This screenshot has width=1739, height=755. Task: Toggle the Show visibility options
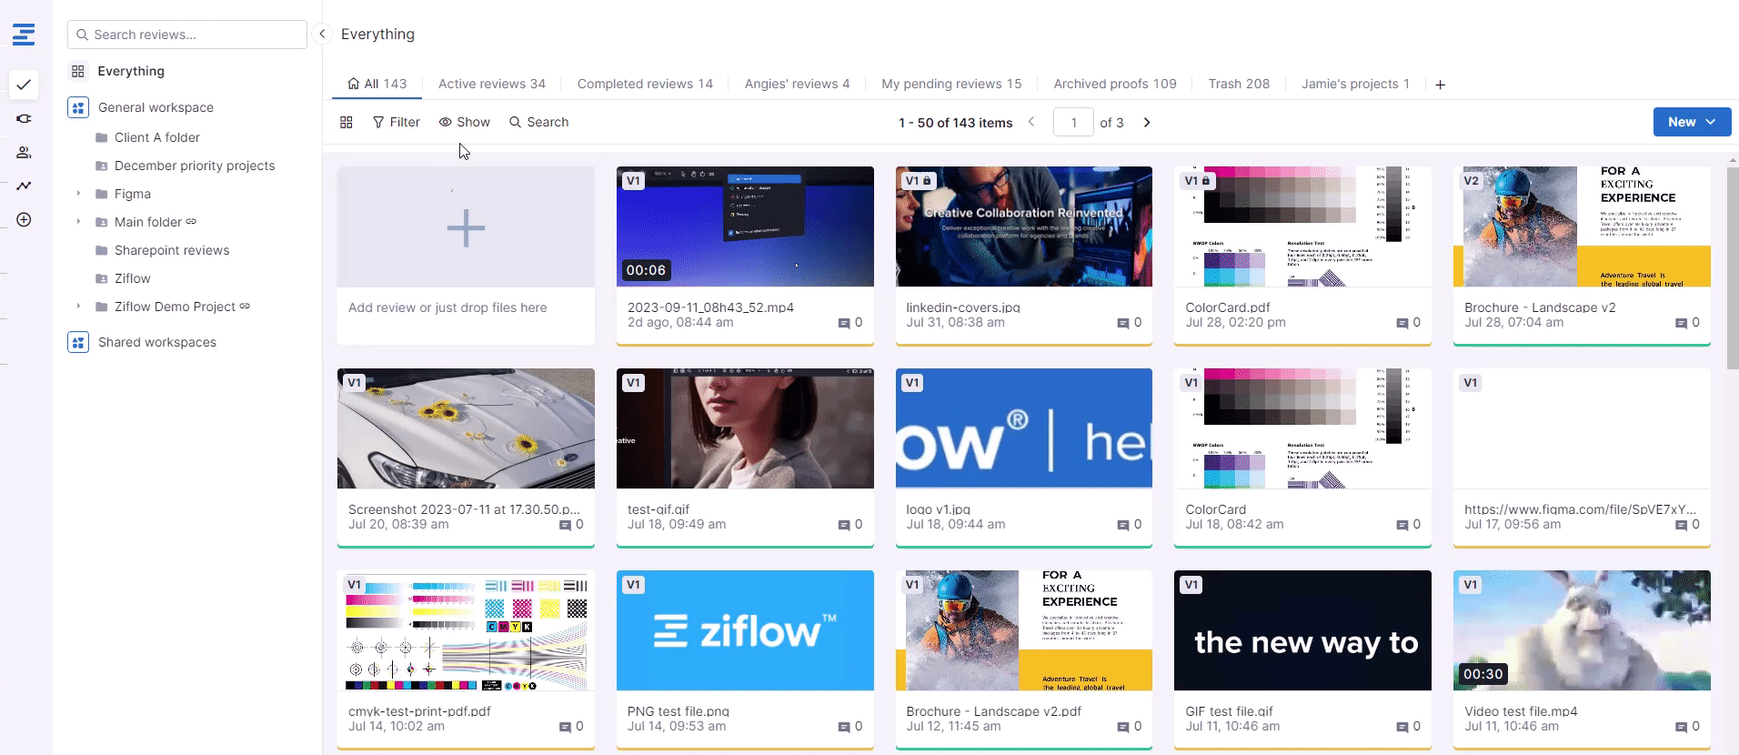pyautogui.click(x=464, y=122)
